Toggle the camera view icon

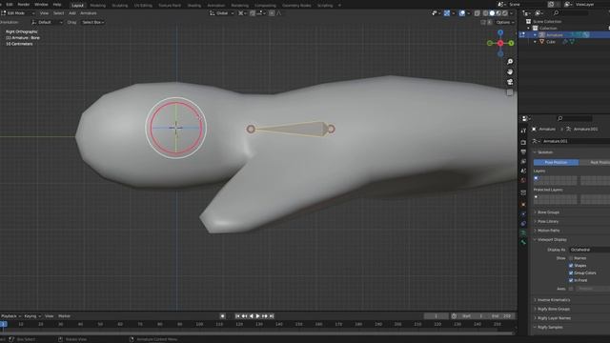pos(510,82)
